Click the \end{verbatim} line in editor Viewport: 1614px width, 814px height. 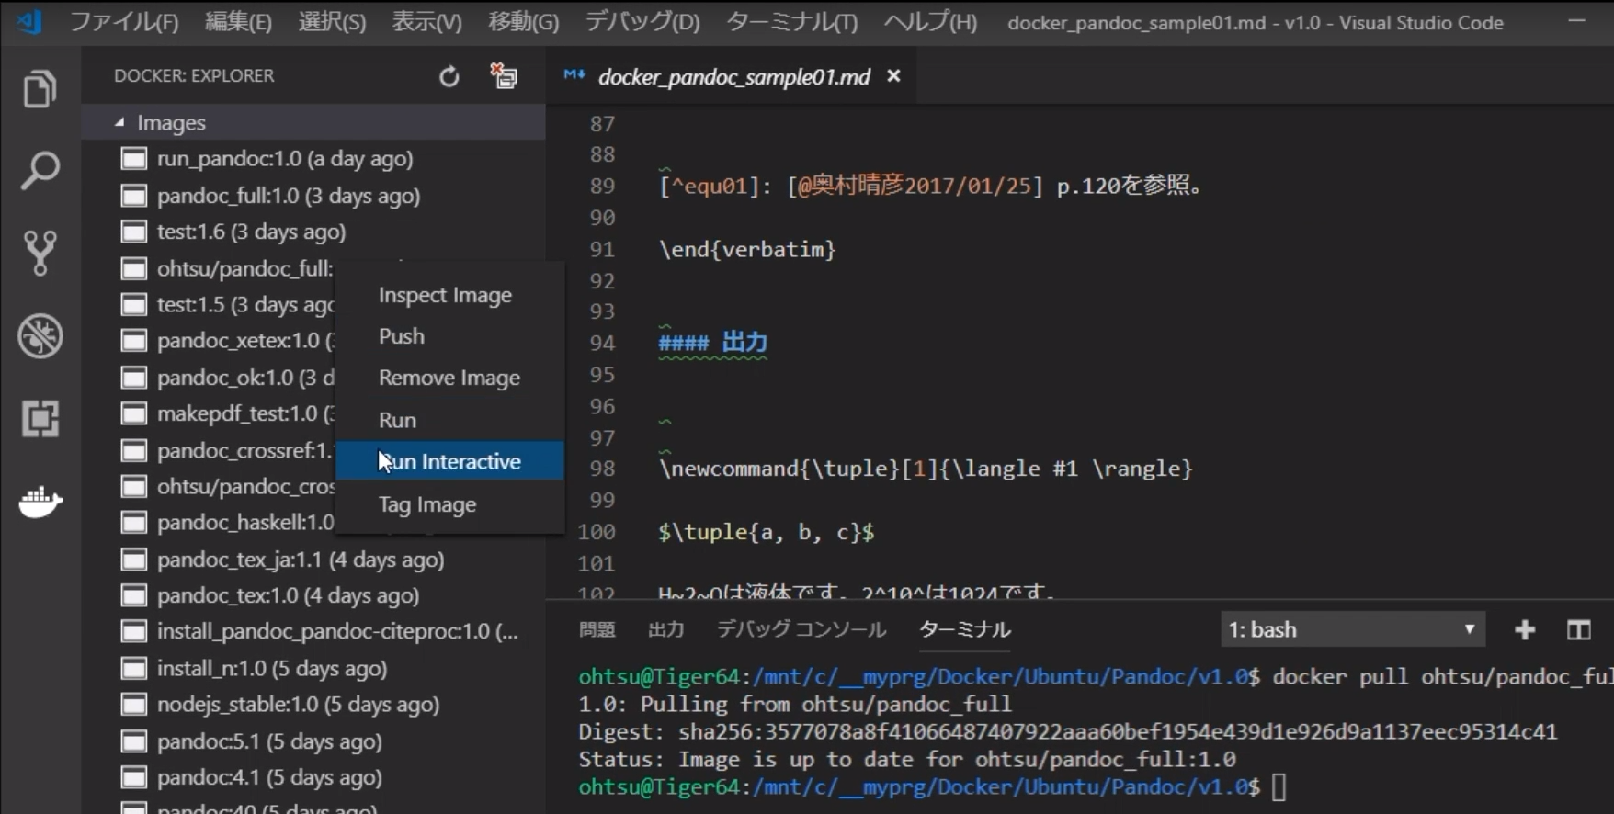click(746, 249)
